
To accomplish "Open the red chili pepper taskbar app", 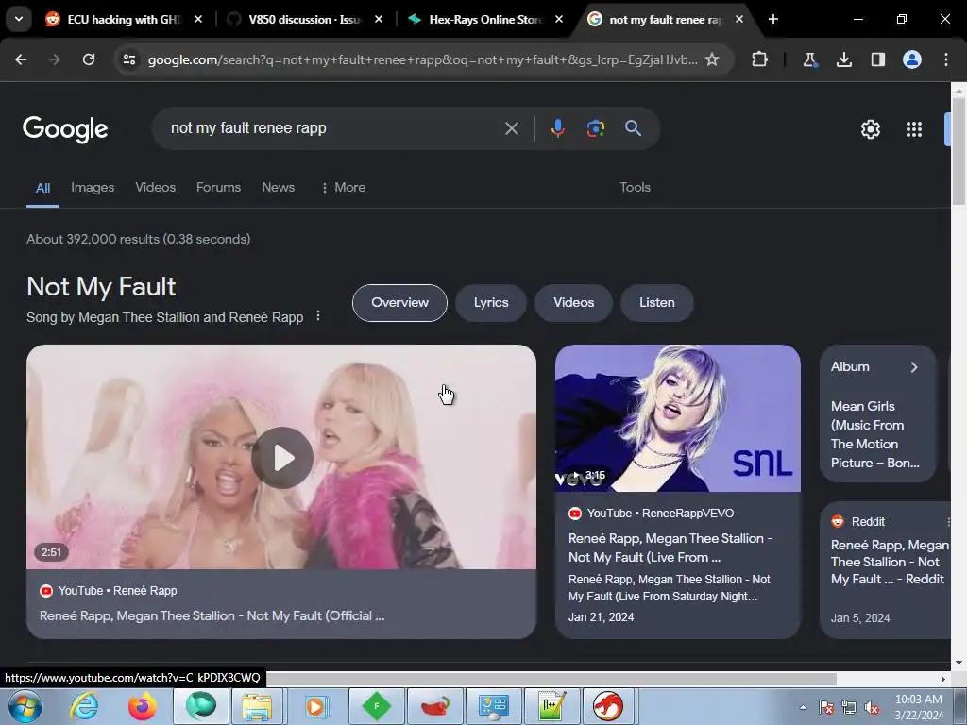I will coord(435,706).
